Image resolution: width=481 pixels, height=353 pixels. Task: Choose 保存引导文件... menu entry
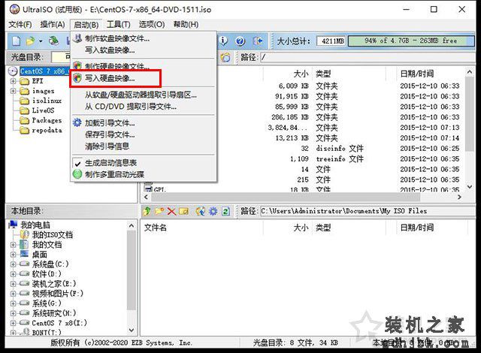pyautogui.click(x=144, y=134)
